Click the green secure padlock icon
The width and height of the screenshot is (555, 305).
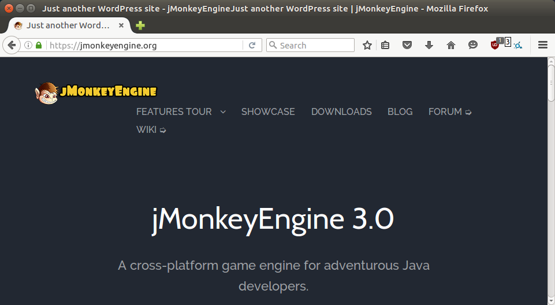point(39,45)
